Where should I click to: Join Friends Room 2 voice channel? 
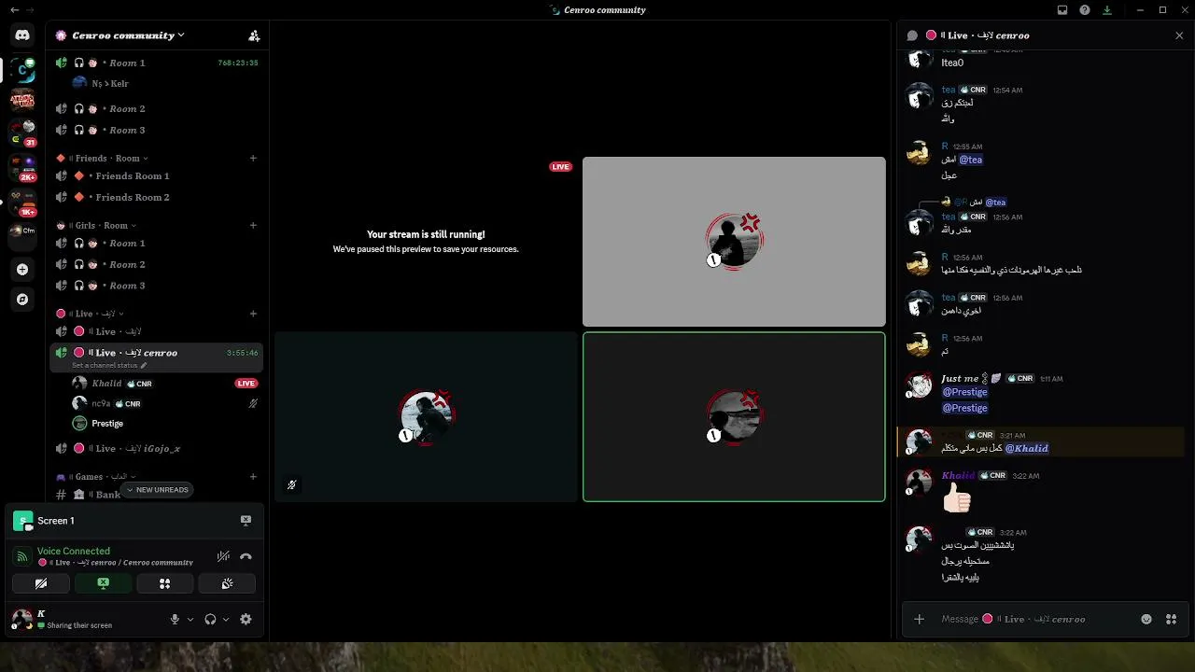point(156,197)
